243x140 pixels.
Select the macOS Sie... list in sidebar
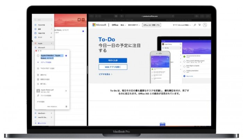coord(43,117)
